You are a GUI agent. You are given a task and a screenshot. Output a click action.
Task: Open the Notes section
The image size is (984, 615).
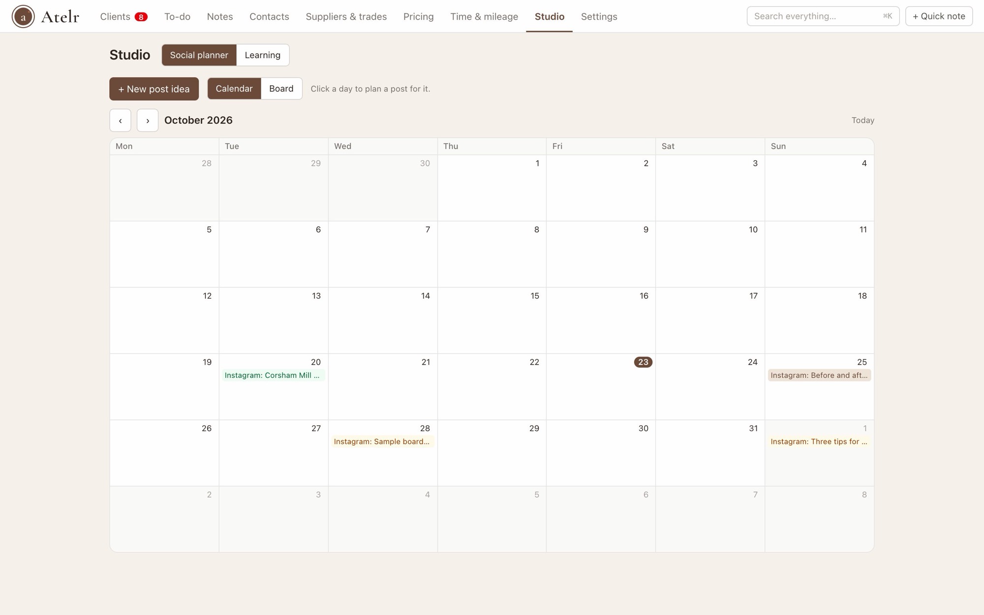pyautogui.click(x=220, y=16)
